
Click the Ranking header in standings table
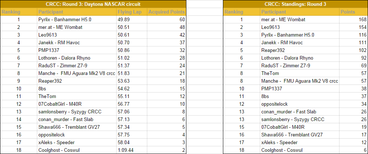coord(242,12)
